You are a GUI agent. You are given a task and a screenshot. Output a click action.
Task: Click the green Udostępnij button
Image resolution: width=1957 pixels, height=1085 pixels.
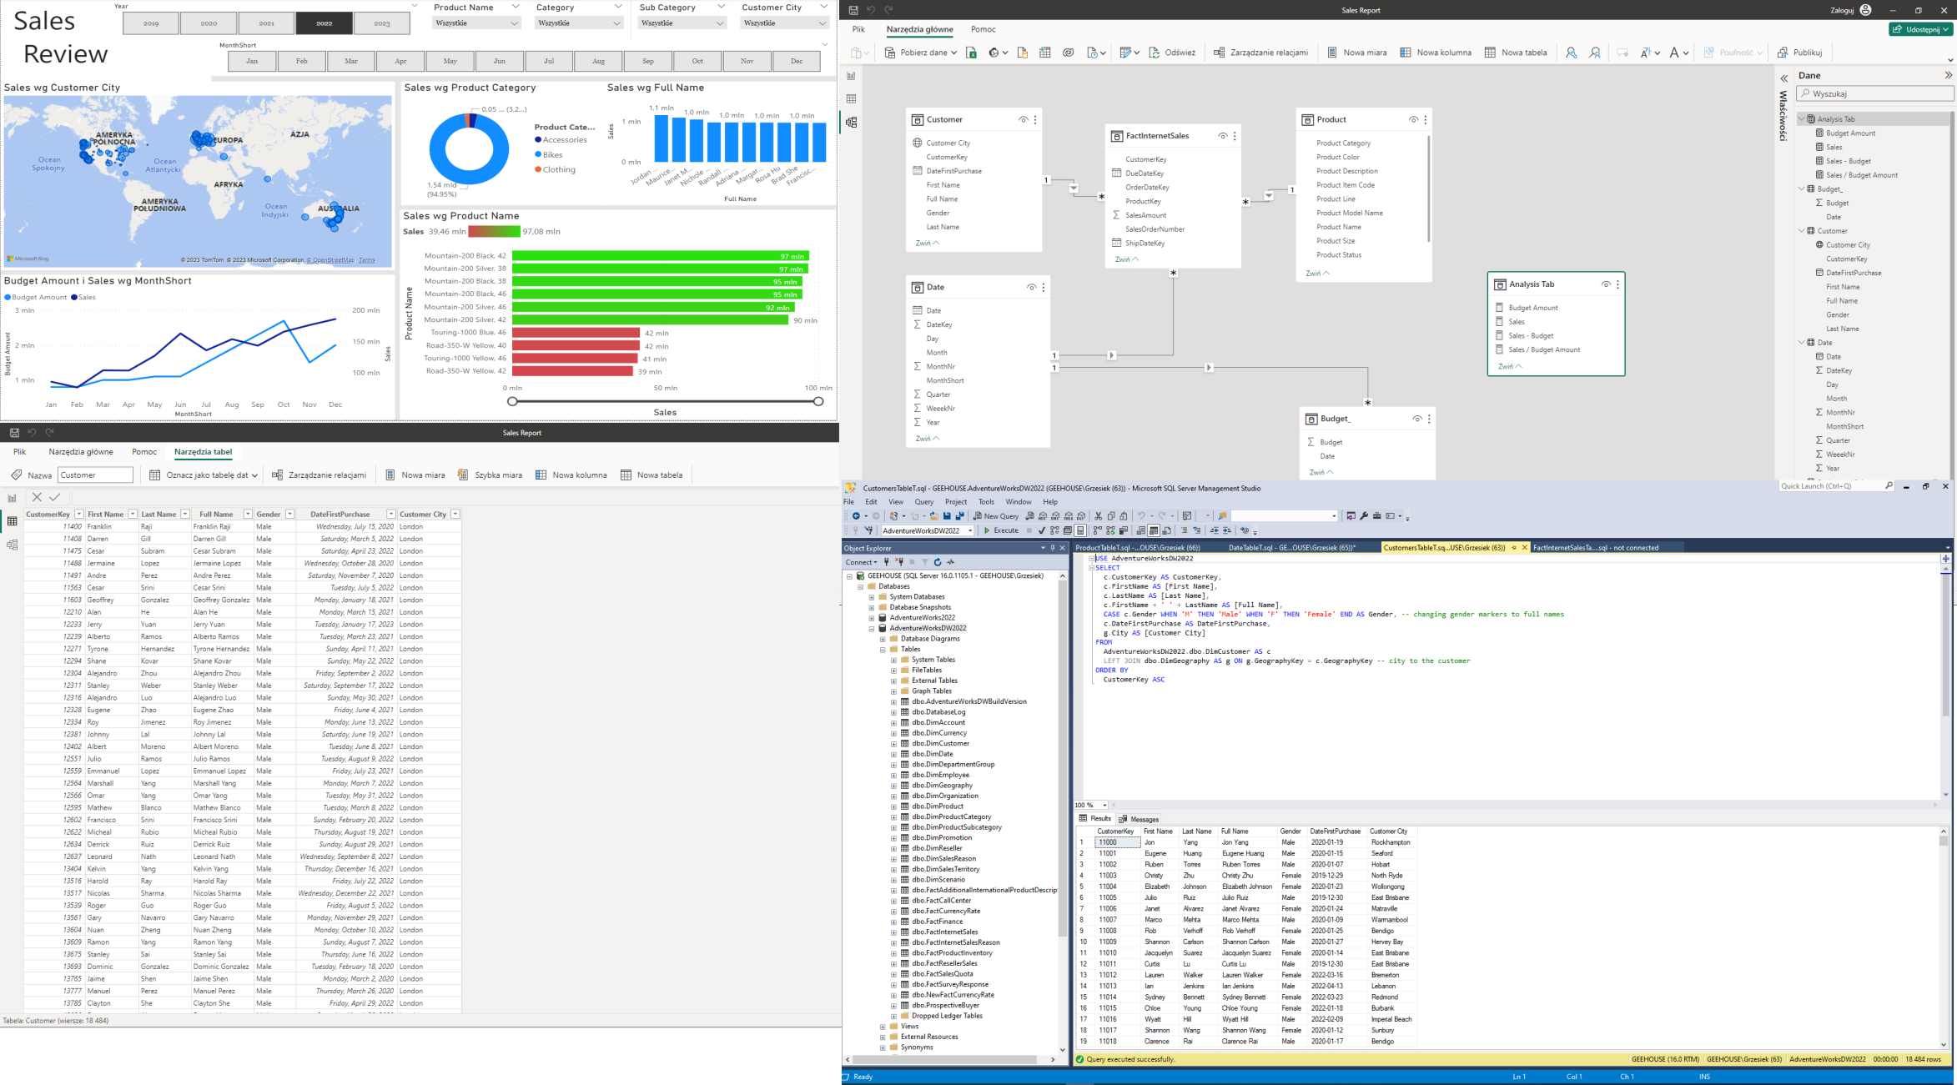point(1919,28)
